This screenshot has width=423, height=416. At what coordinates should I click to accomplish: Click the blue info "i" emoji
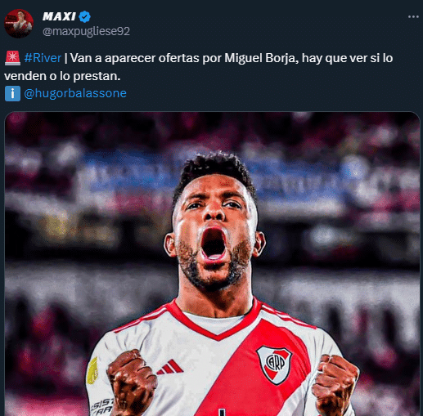tap(12, 93)
